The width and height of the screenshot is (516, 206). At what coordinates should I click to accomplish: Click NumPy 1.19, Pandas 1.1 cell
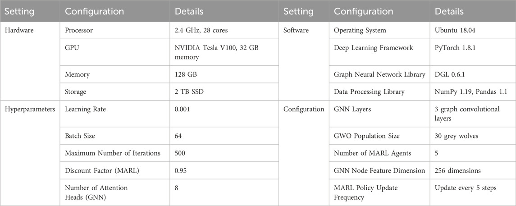[x=472, y=92]
